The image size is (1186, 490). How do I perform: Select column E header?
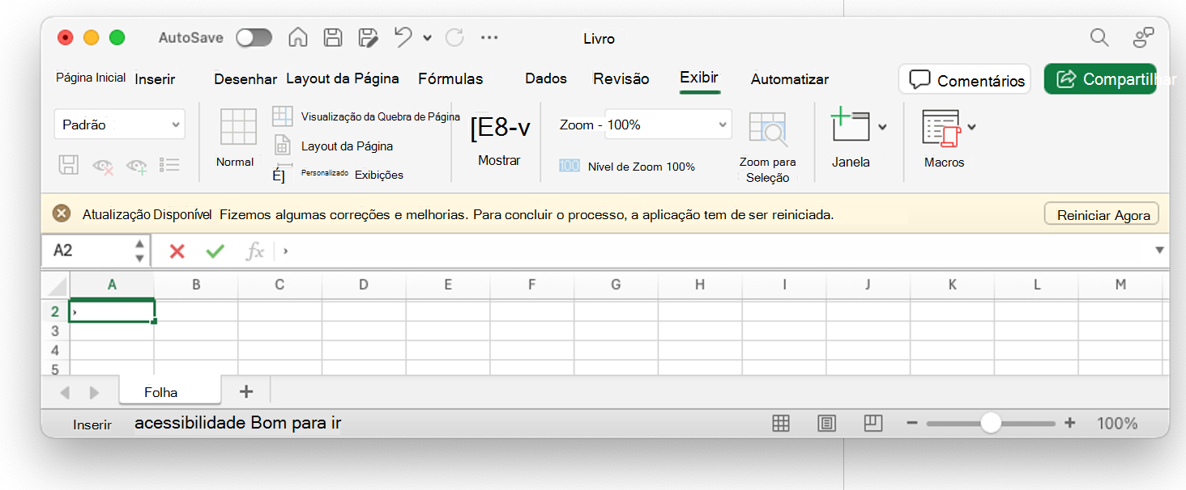point(448,285)
